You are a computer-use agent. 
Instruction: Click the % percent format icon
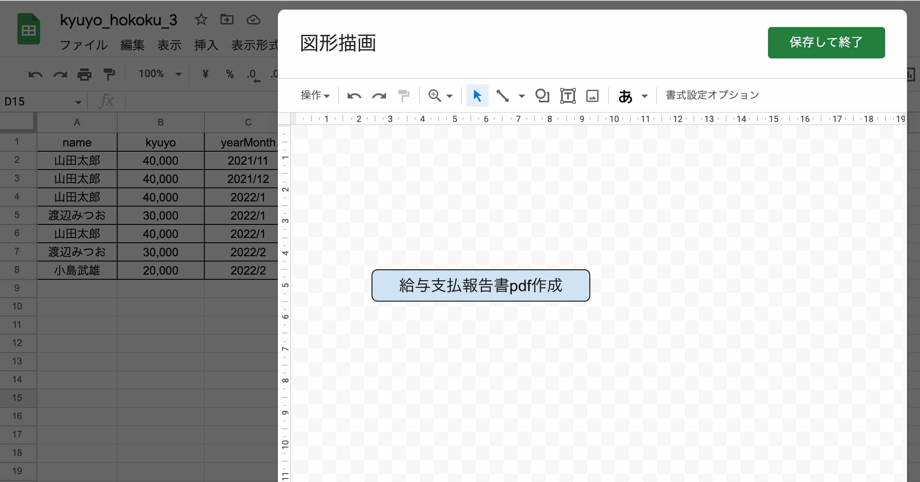[230, 74]
